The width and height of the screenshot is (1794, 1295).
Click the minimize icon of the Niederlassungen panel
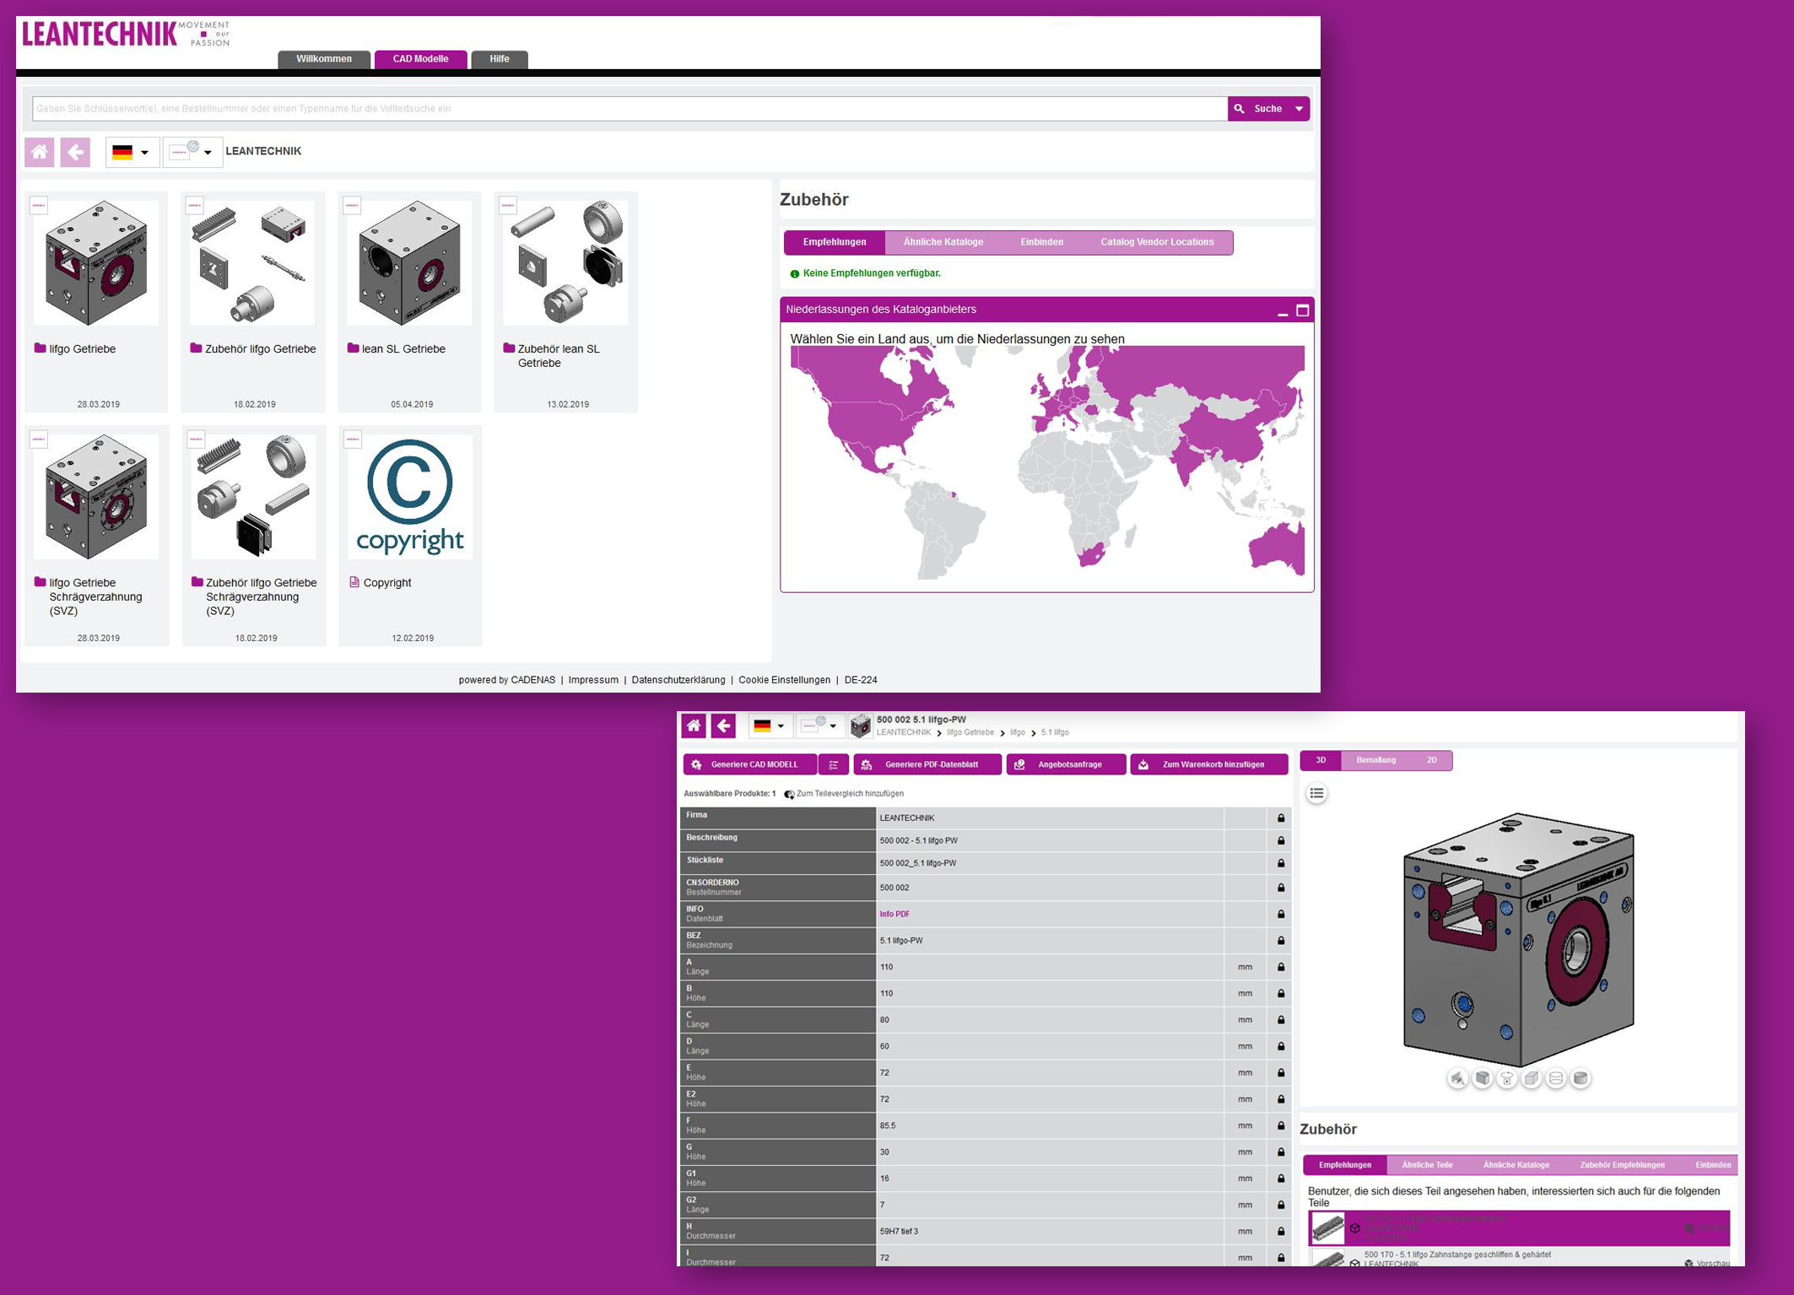[x=1282, y=310]
